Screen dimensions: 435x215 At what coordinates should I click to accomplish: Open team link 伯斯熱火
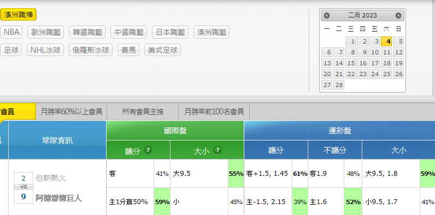(x=51, y=178)
